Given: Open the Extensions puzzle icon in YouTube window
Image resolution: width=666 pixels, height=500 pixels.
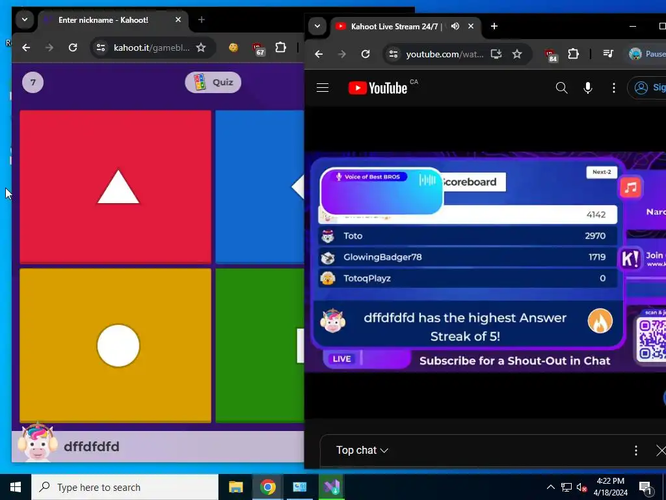Looking at the screenshot, I should pos(574,54).
